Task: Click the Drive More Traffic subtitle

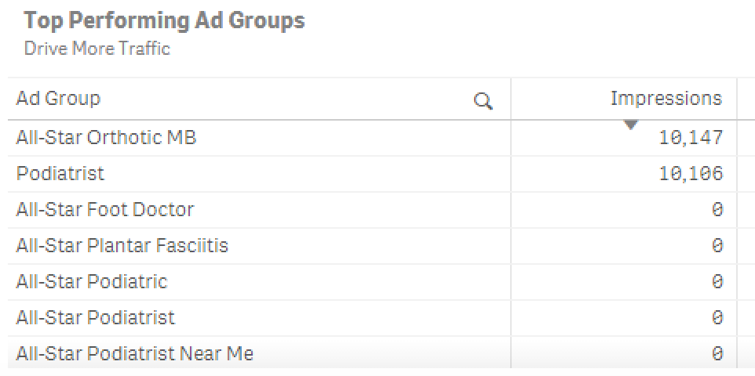Action: [x=97, y=49]
